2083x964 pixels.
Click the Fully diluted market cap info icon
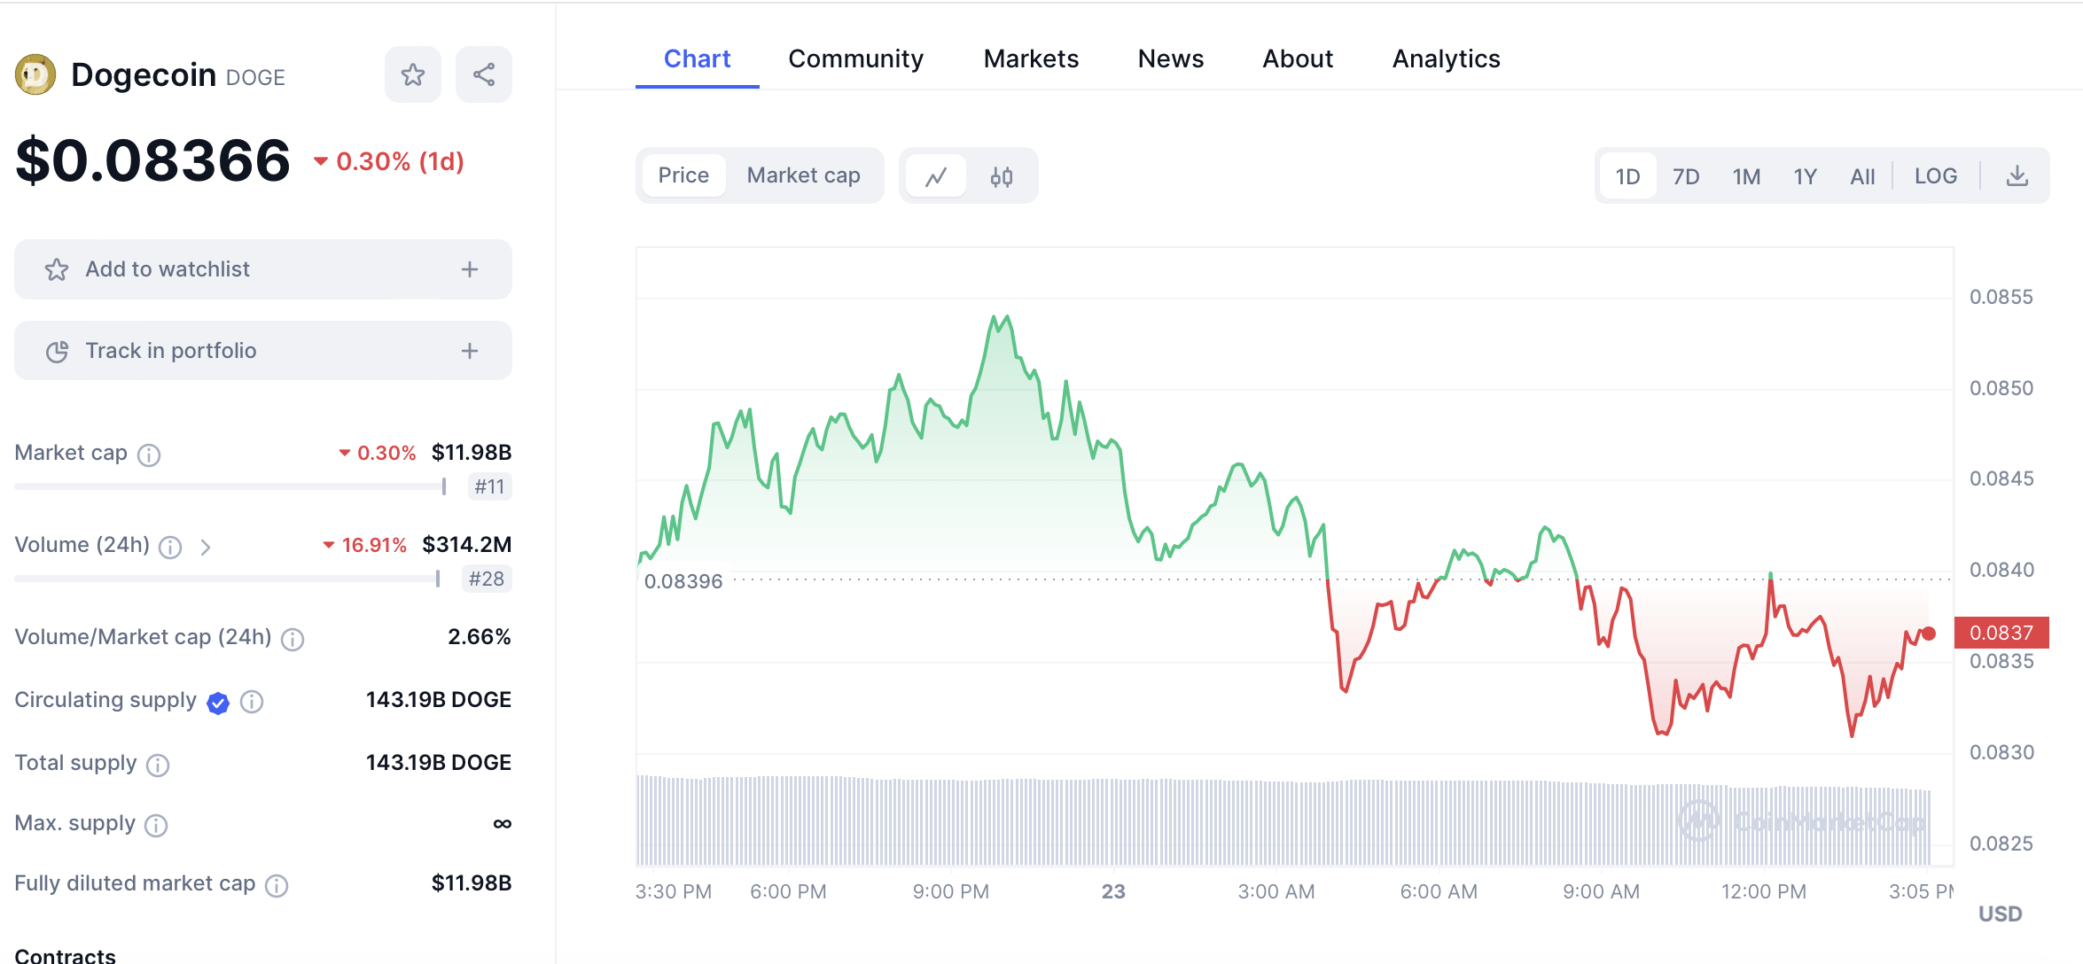click(277, 885)
